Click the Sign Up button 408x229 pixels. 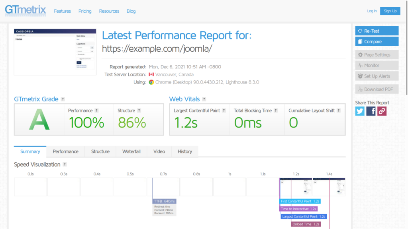(x=390, y=11)
